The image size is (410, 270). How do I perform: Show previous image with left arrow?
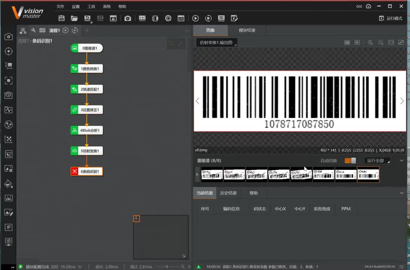pyautogui.click(x=197, y=101)
